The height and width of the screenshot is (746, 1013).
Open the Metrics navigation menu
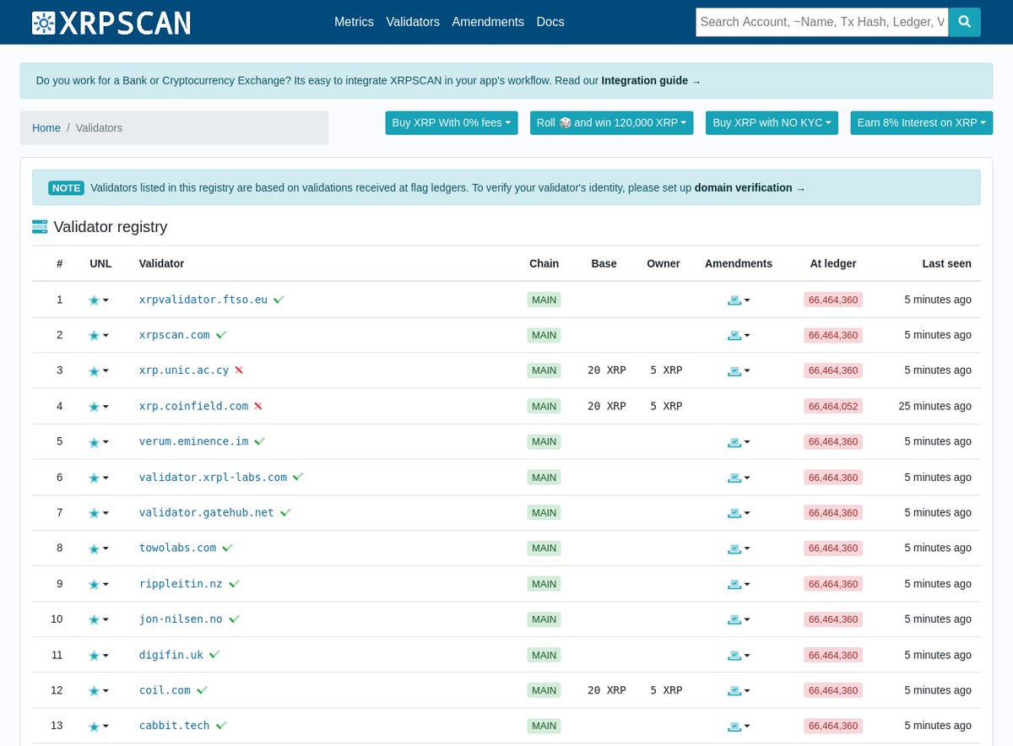[x=354, y=22]
